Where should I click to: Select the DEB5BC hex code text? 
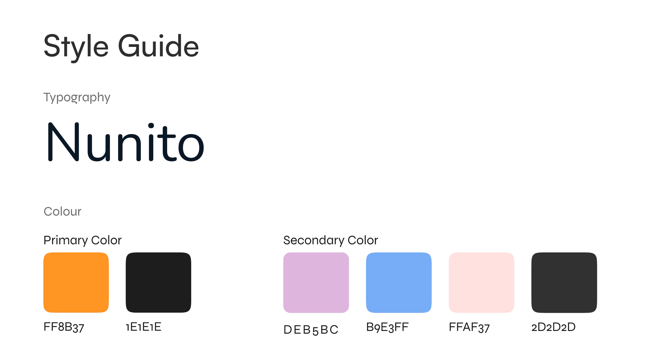pos(311,330)
